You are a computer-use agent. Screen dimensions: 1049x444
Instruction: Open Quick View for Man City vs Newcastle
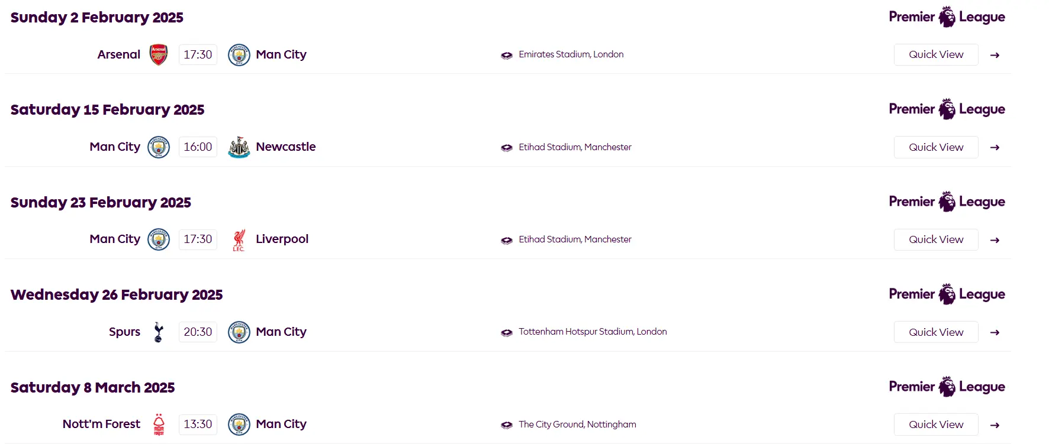click(x=936, y=147)
